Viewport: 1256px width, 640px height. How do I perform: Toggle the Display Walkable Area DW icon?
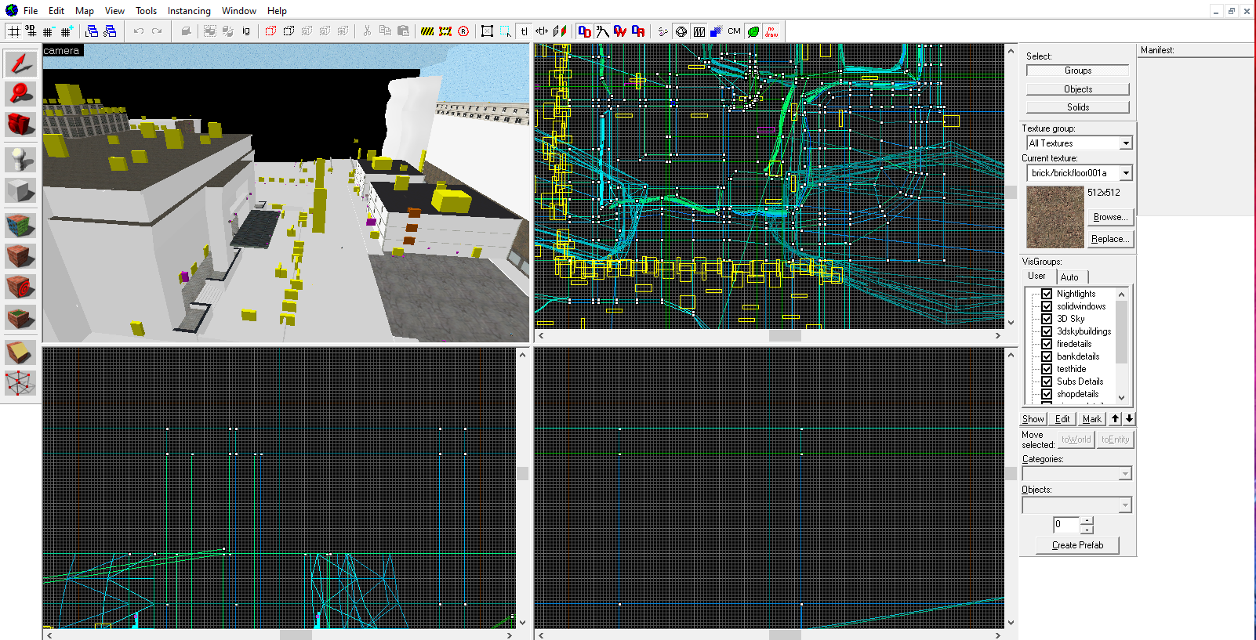click(620, 31)
